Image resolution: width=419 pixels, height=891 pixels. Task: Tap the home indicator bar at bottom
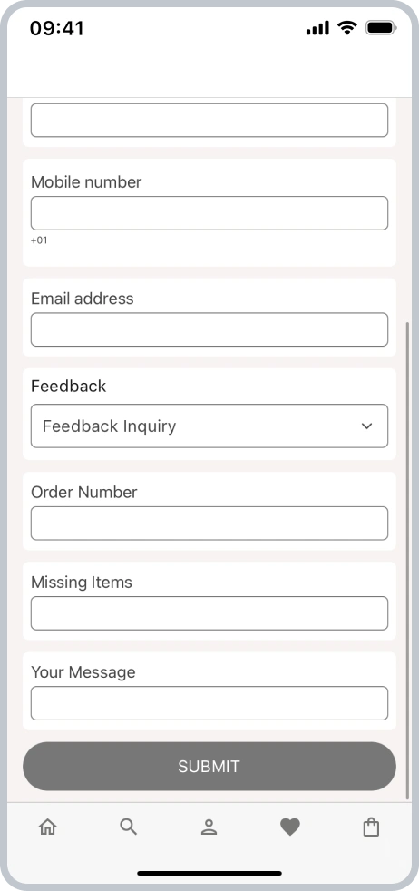[209, 874]
